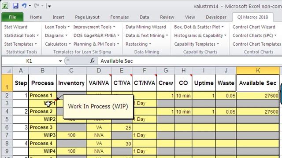
Task: Select the QI Macros 2018 tab
Action: coord(252,17)
